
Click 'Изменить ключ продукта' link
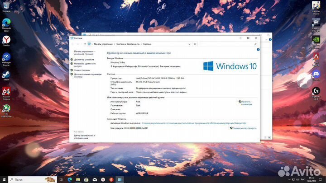244,128
